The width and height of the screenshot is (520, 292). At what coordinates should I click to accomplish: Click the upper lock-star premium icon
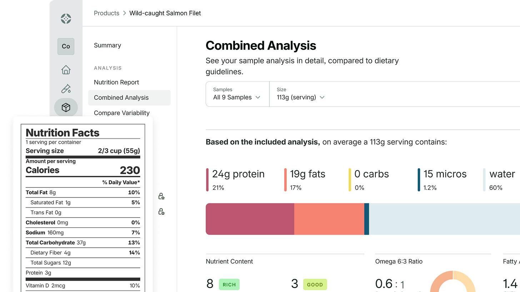click(161, 196)
